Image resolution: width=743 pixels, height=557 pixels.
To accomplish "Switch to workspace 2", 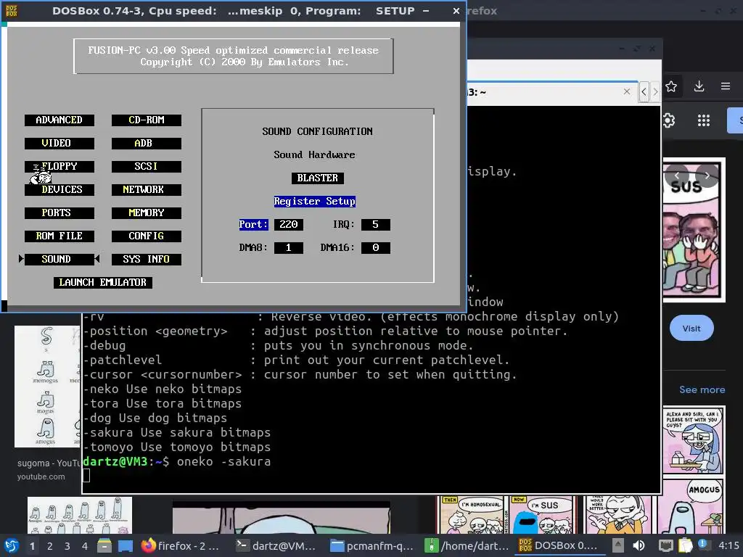I will (x=50, y=546).
